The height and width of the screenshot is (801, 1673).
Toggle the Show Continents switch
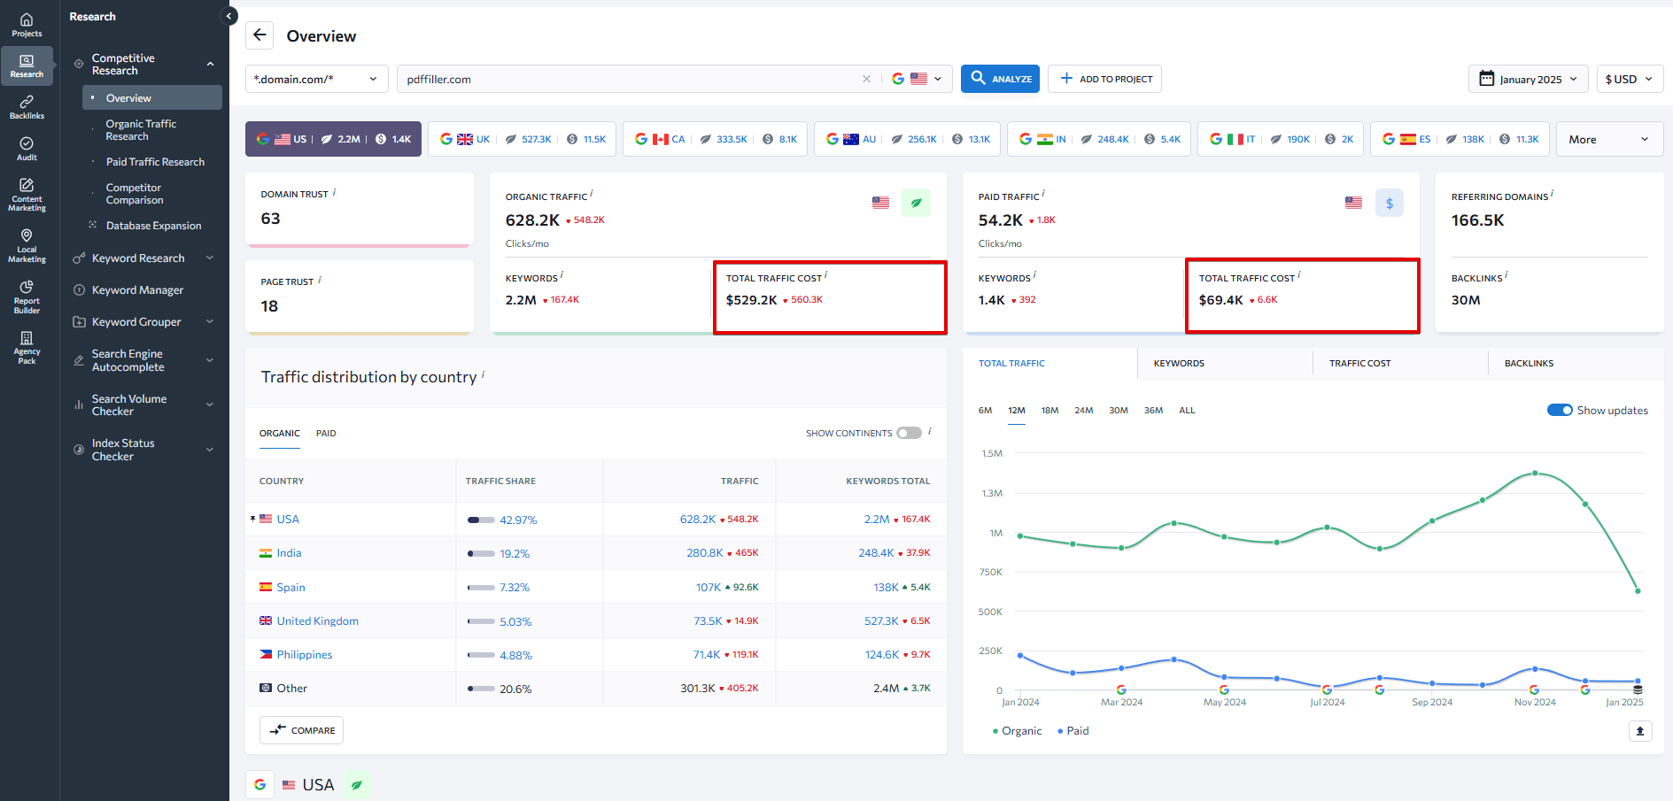[x=909, y=433]
